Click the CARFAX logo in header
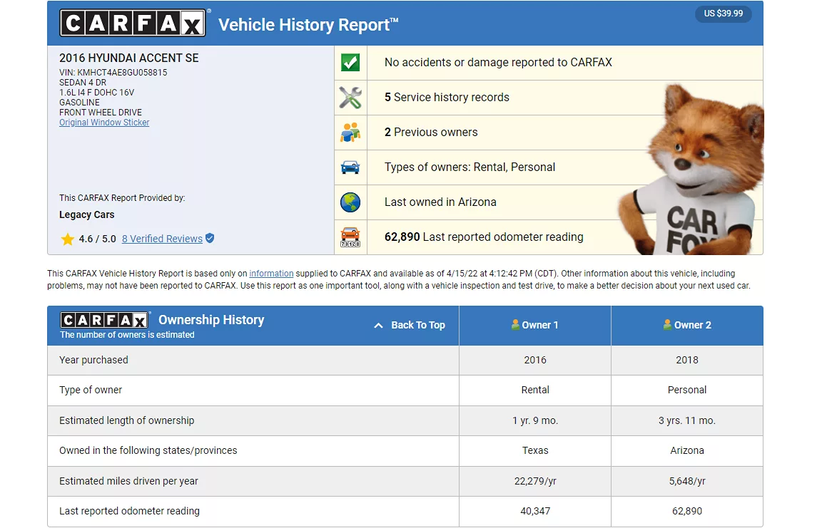Viewport: 822px width, 528px height. [133, 24]
